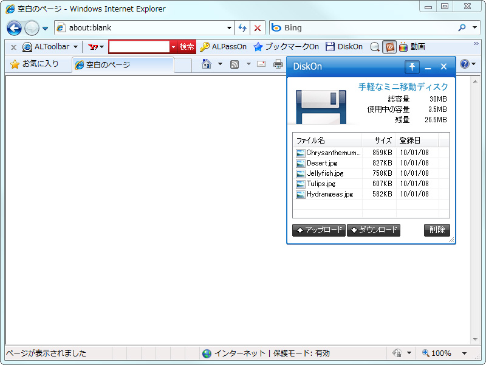
Task: Click the 削除 delete button
Action: pyautogui.click(x=437, y=231)
